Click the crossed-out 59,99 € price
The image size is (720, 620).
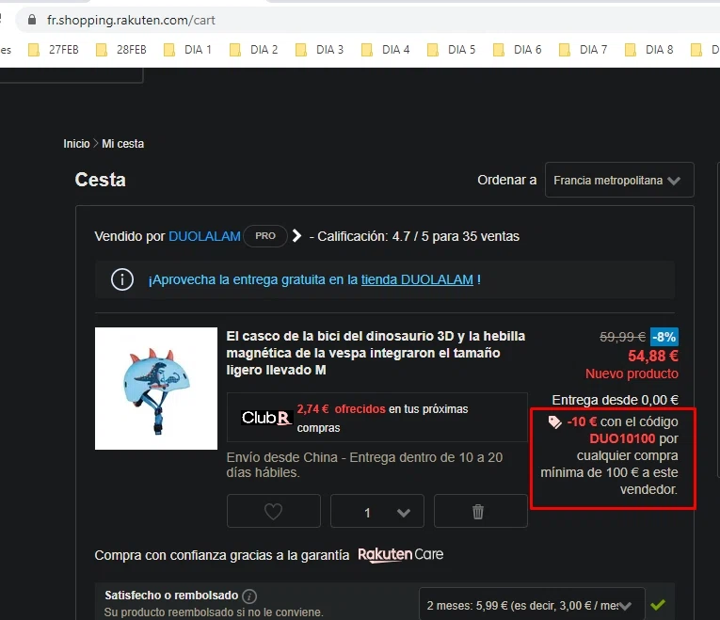coord(622,338)
